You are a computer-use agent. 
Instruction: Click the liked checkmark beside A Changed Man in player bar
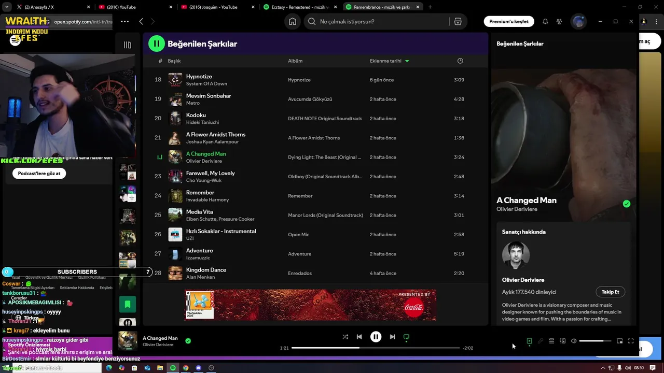(188, 341)
